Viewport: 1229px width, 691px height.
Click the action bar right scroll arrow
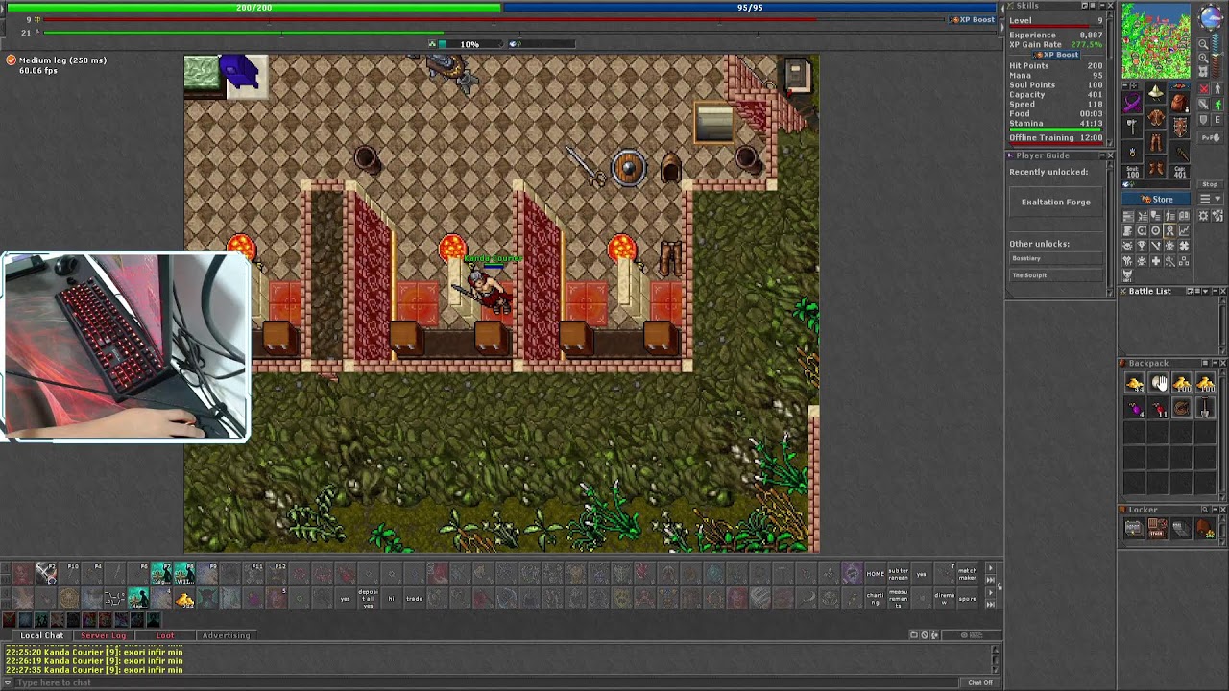990,568
